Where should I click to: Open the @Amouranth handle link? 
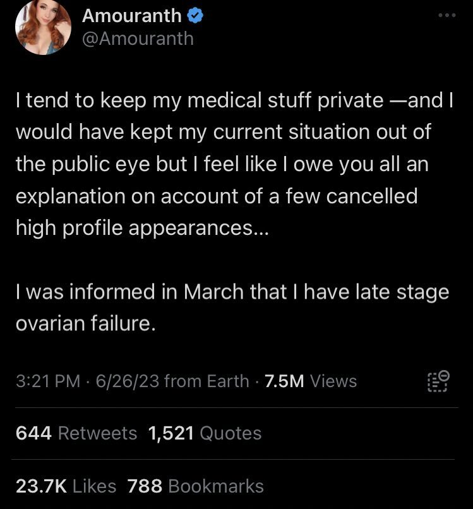(138, 39)
